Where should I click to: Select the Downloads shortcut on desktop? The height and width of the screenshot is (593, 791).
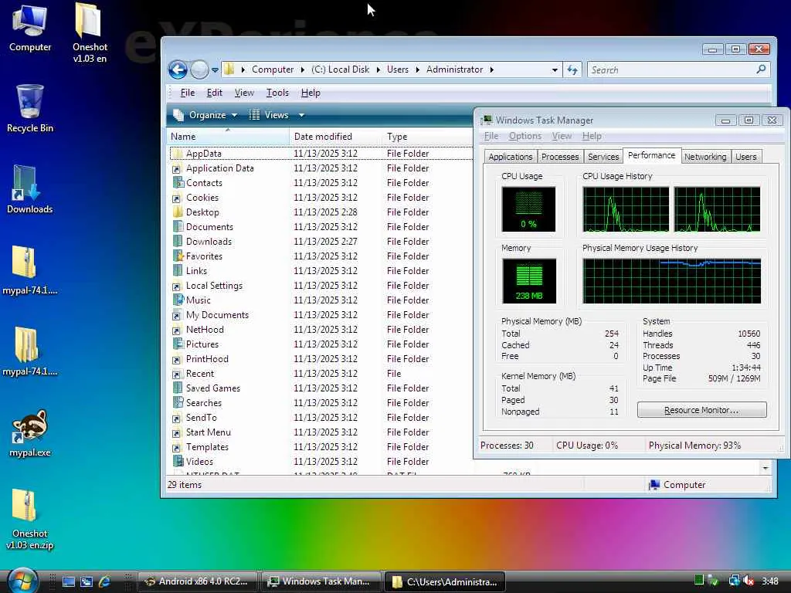(30, 189)
